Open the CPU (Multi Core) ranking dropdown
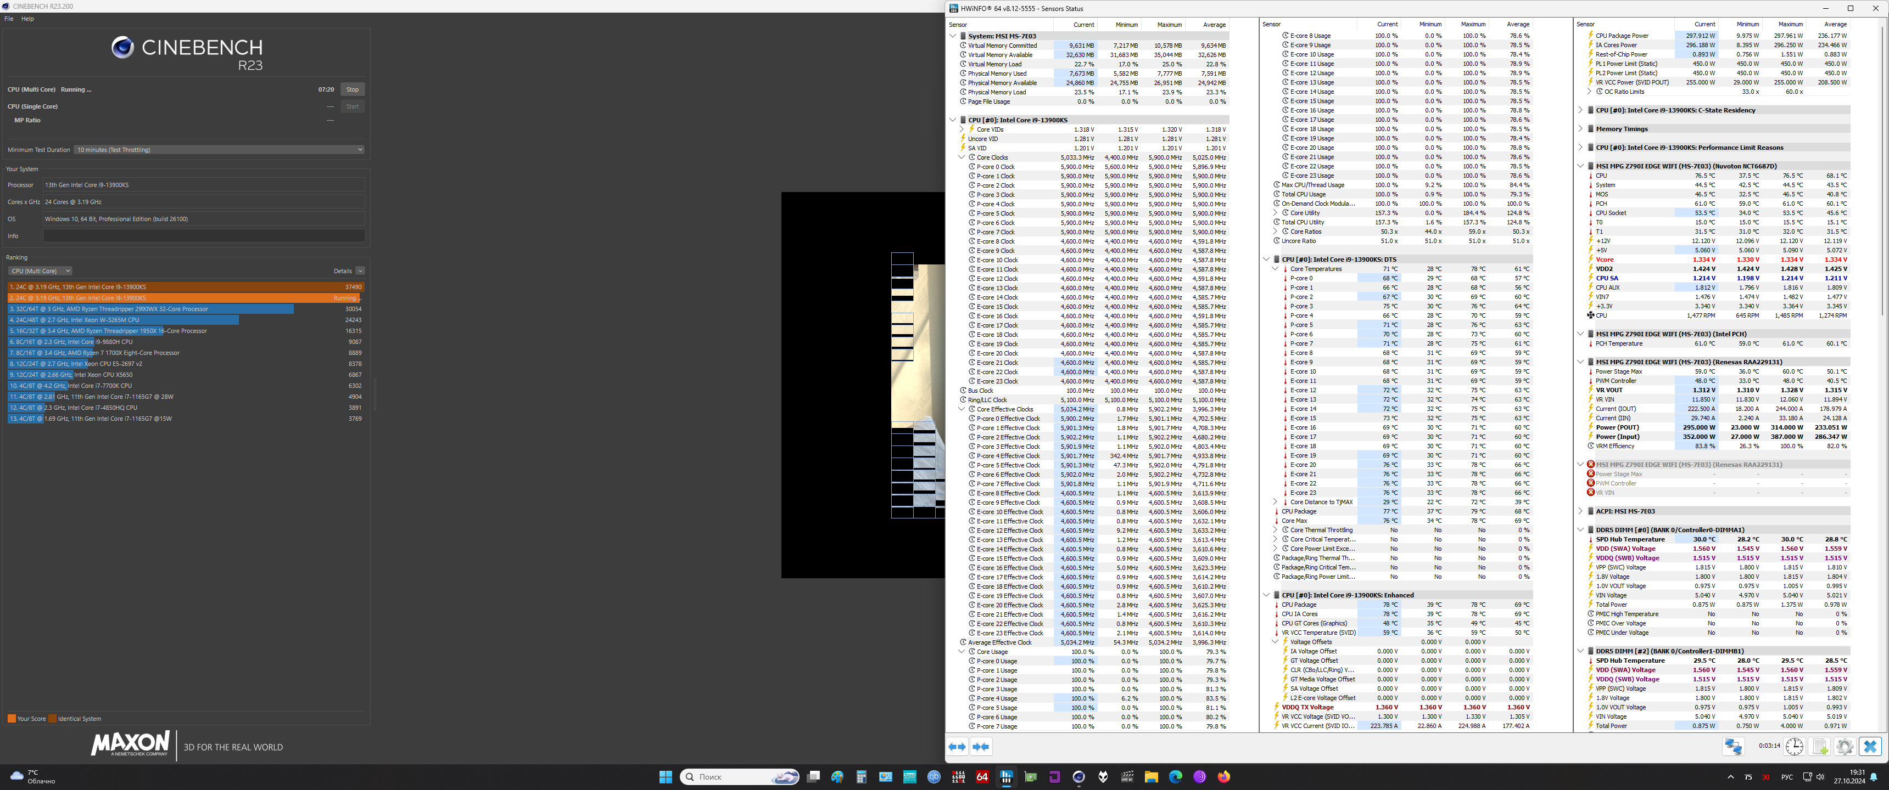This screenshot has width=1889, height=790. (40, 271)
